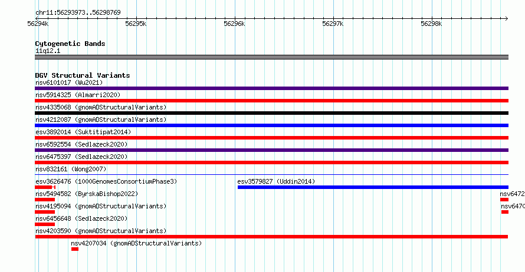Click the cut-off nsv6470 label at right

[513, 206]
